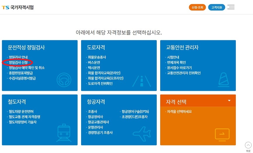This screenshot has height=153, width=253.
Task: Select 화물운송종사 under 도로자격
Action: [97, 57]
